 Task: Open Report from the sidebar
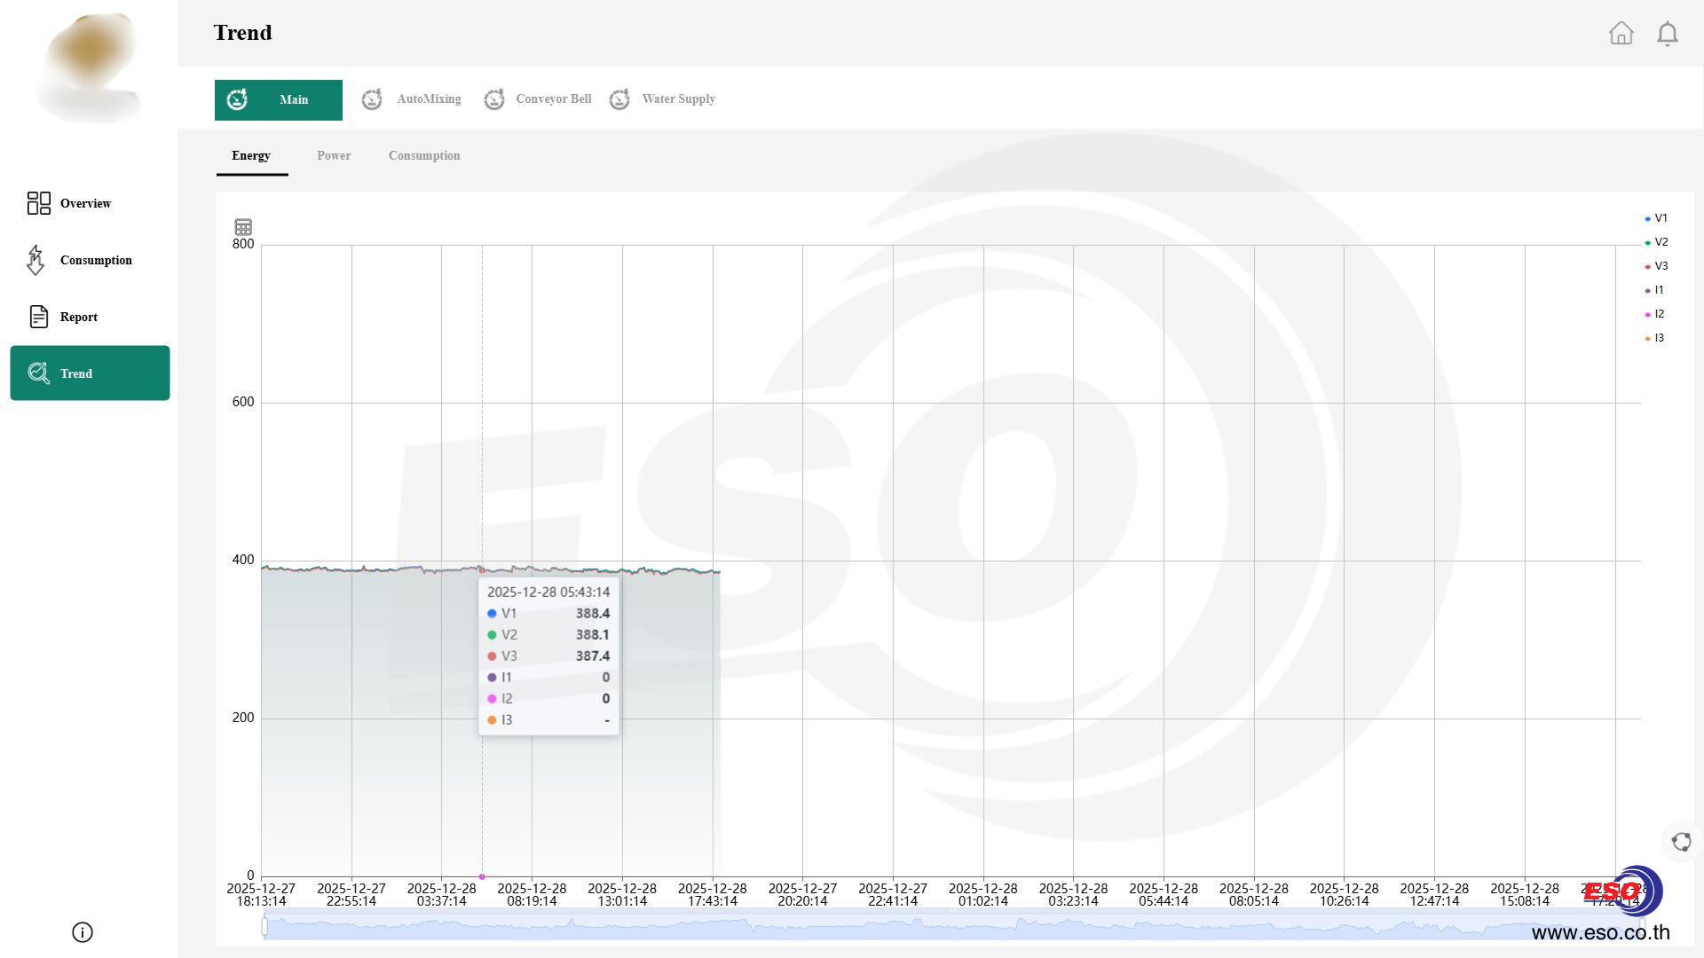tap(78, 317)
